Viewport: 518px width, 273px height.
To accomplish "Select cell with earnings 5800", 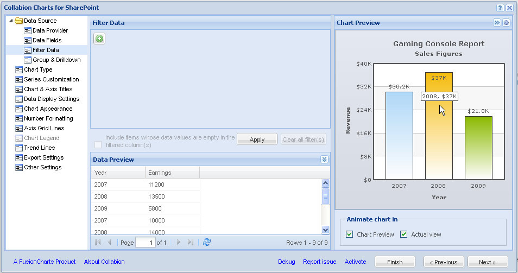I will point(173,208).
